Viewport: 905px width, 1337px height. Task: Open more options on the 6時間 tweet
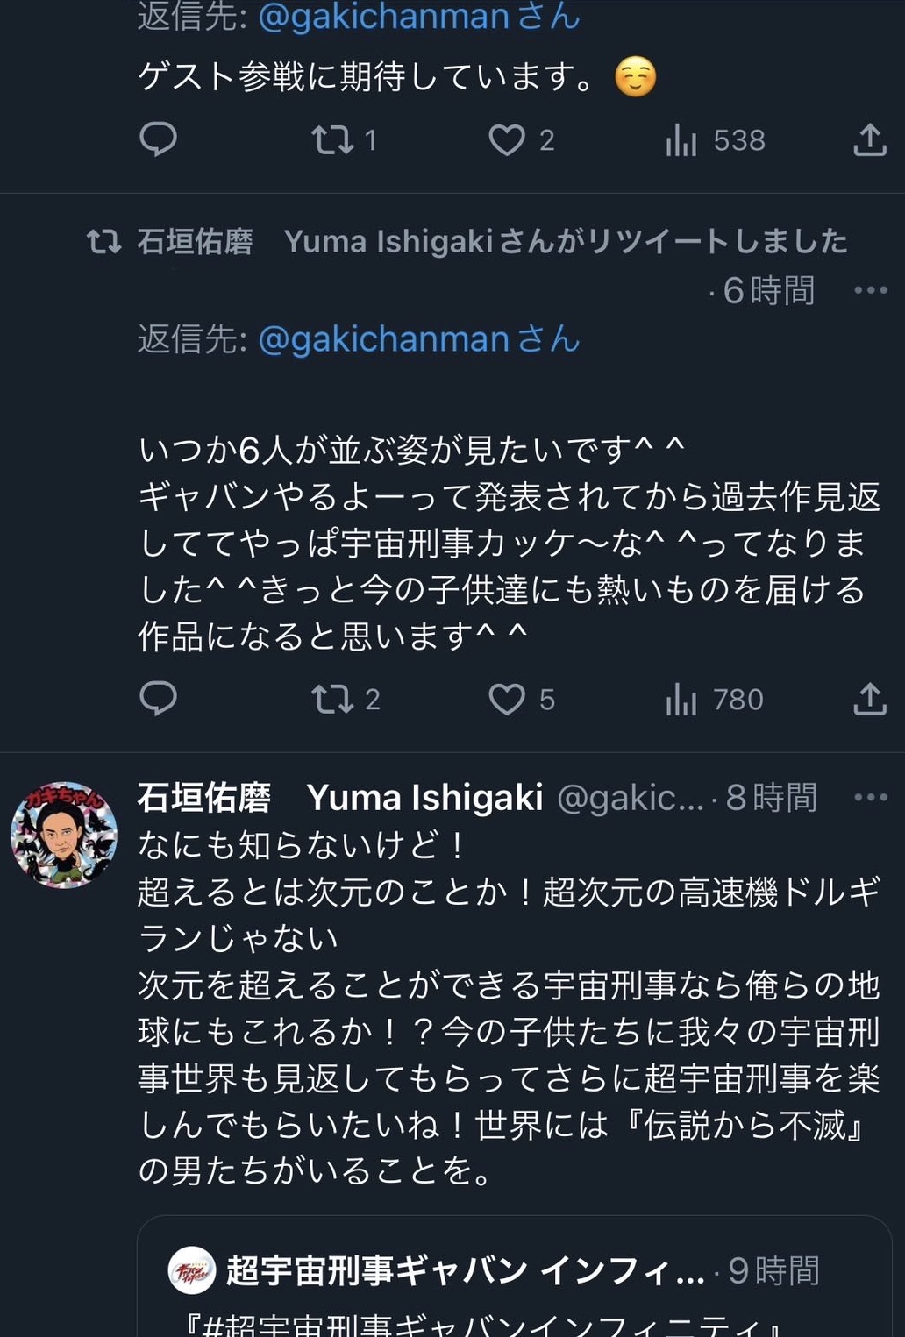coord(870,290)
